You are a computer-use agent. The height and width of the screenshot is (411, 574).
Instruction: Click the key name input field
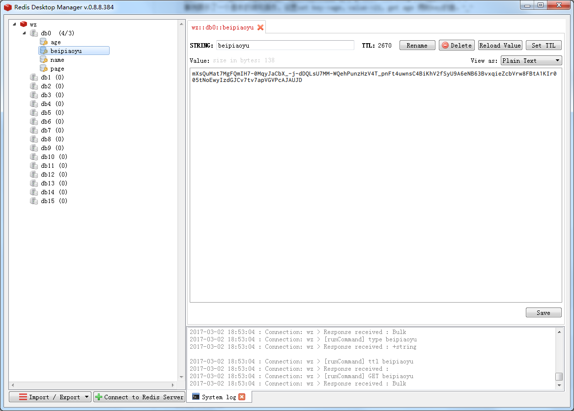coord(285,45)
